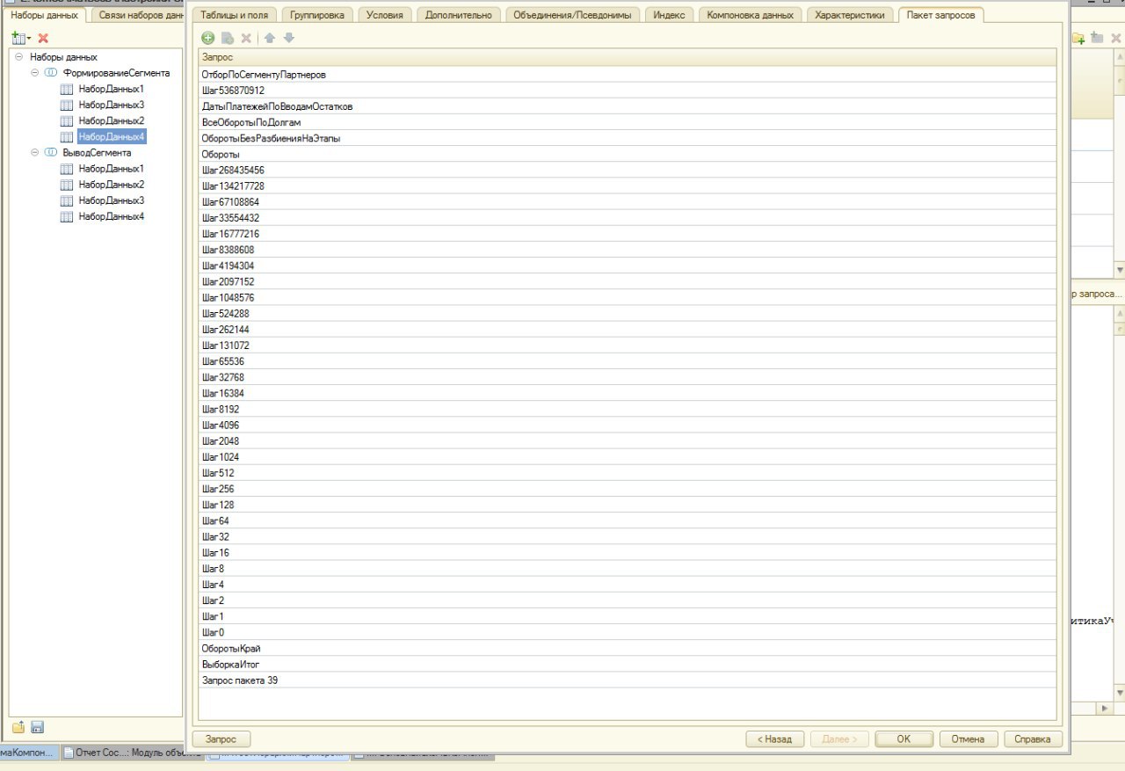
Task: Open the Объединения/Псевдонимы tab
Action: point(573,15)
